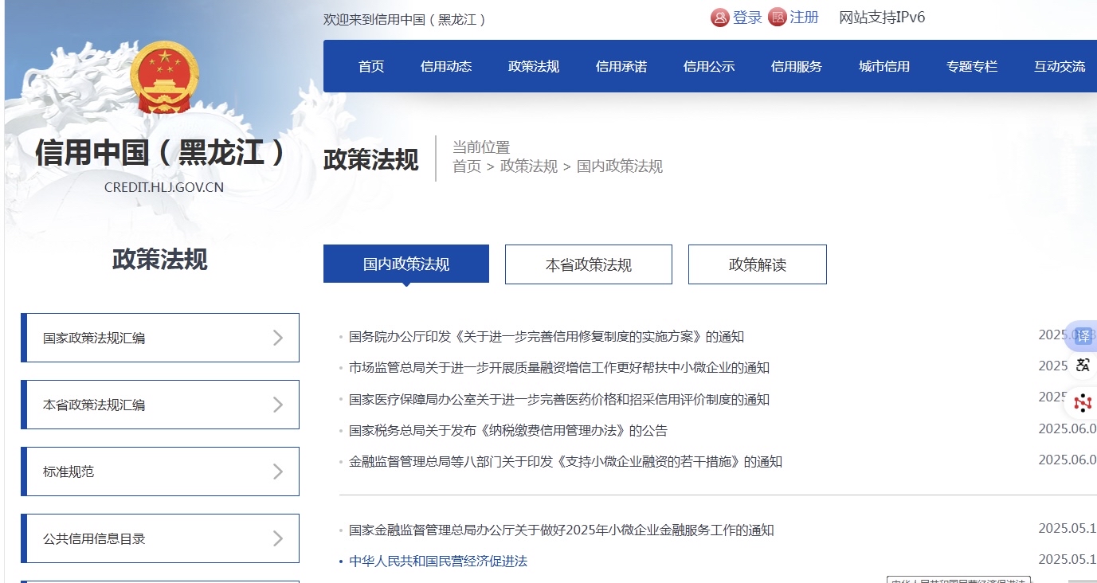Click the 欢迎来到信用中国（黑龙江）greeting text
Screen dimensions: 1097x583
(x=405, y=20)
